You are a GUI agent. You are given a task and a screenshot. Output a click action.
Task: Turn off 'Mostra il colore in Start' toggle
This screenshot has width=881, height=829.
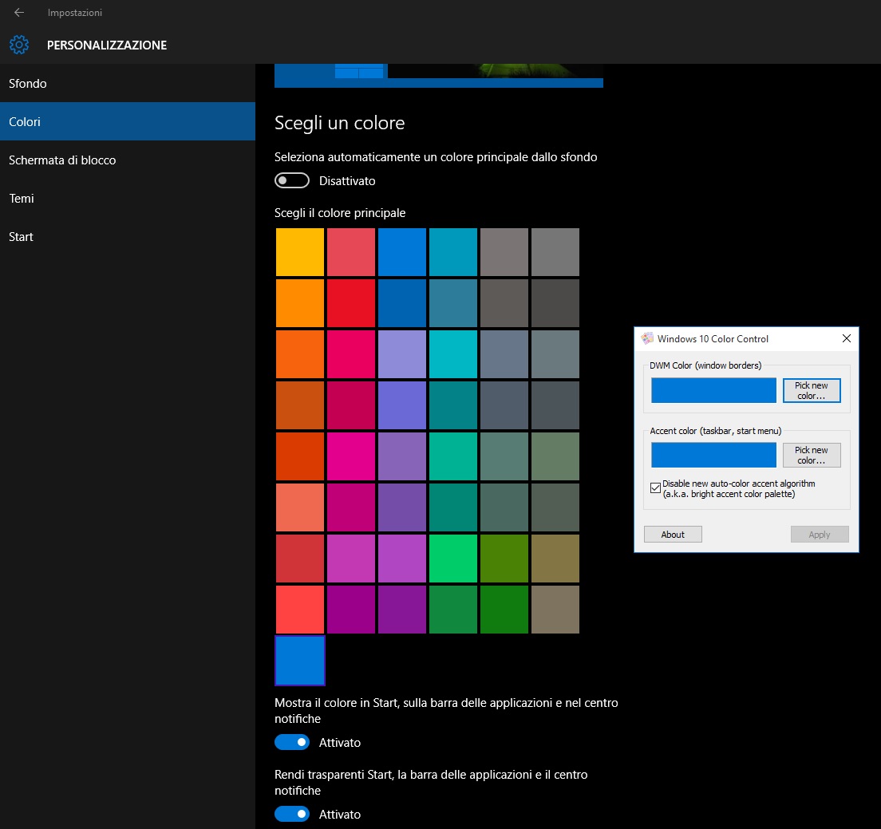pos(291,742)
